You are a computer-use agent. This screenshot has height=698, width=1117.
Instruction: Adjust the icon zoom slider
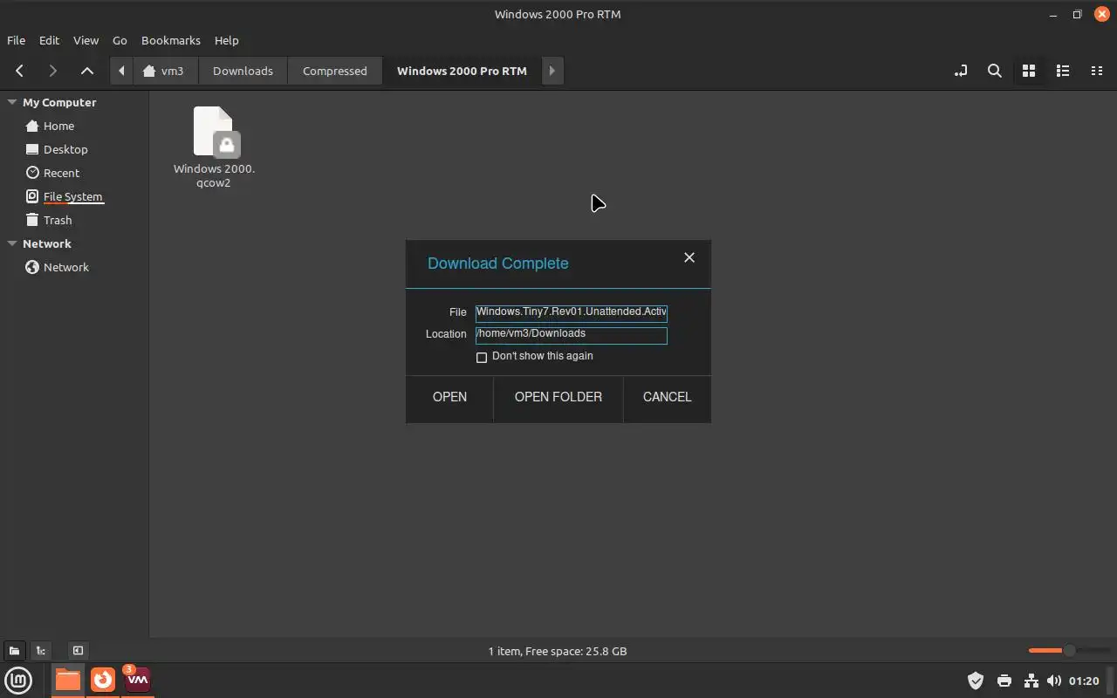1068,650
